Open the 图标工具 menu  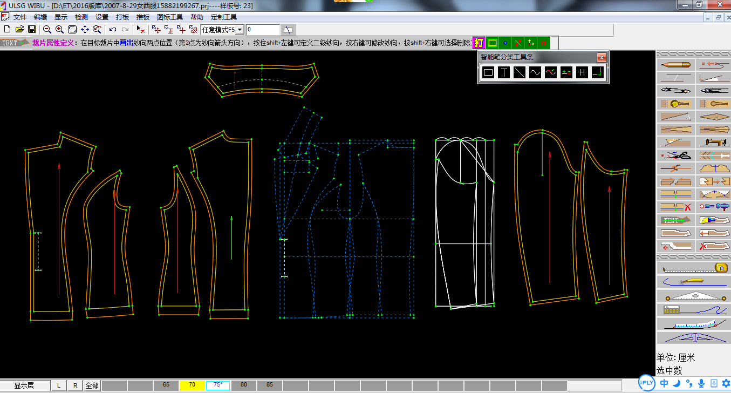click(170, 17)
